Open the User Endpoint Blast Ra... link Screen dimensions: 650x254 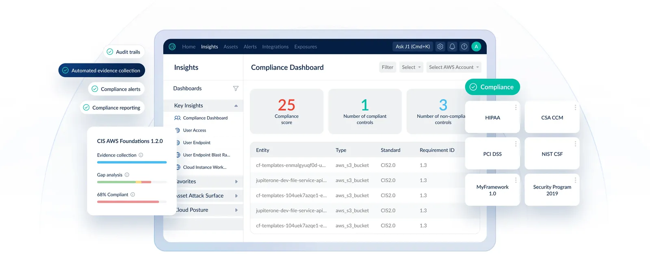[x=206, y=155]
